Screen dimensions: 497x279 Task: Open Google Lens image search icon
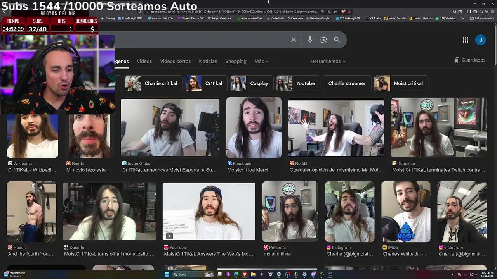pos(323,40)
